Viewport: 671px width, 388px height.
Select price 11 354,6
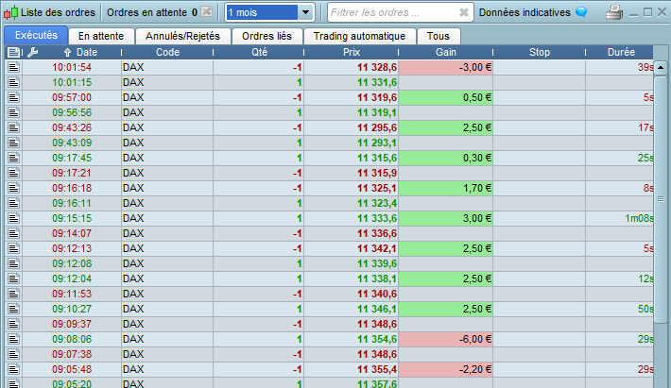377,339
